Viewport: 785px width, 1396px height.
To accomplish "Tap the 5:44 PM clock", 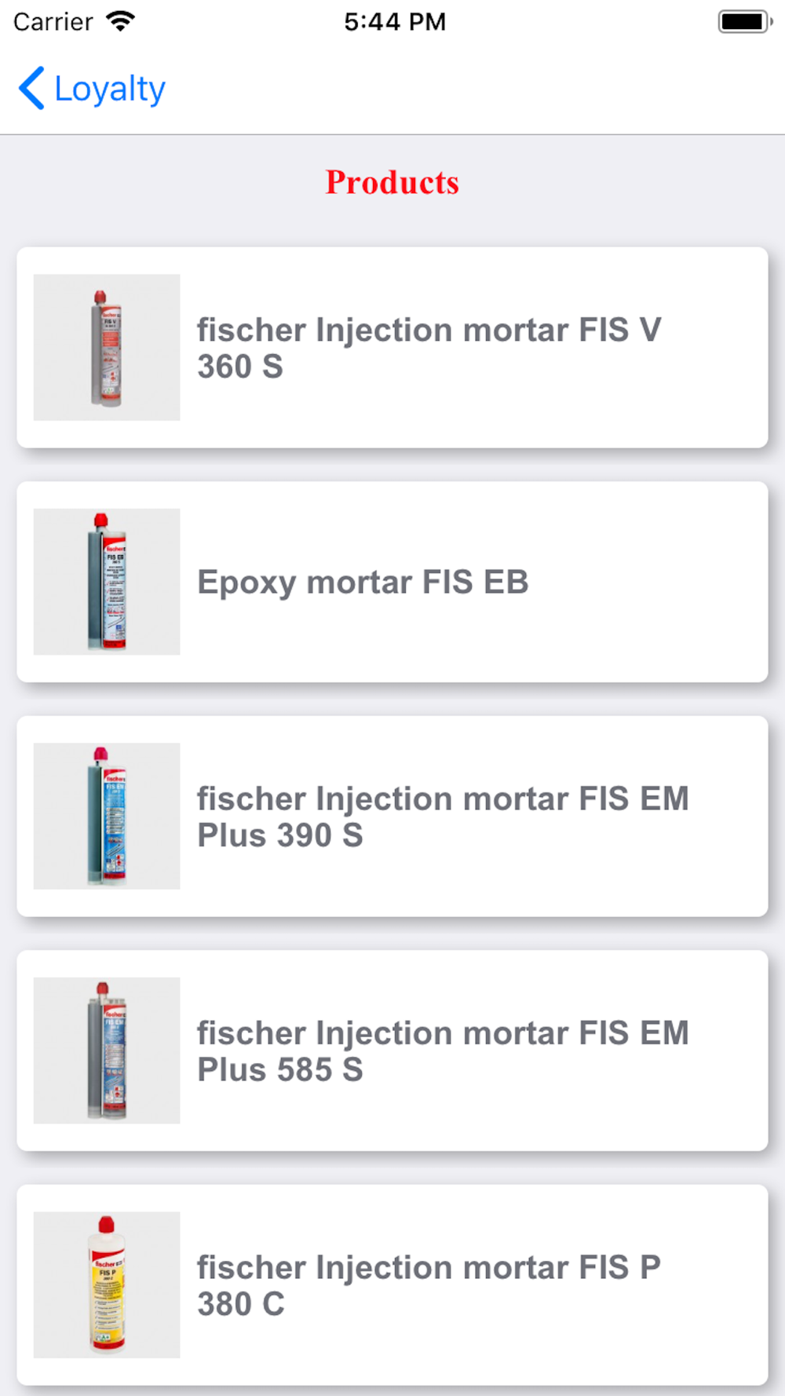I will tap(395, 21).
